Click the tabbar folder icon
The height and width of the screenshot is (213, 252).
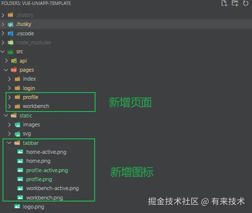coord(17,143)
